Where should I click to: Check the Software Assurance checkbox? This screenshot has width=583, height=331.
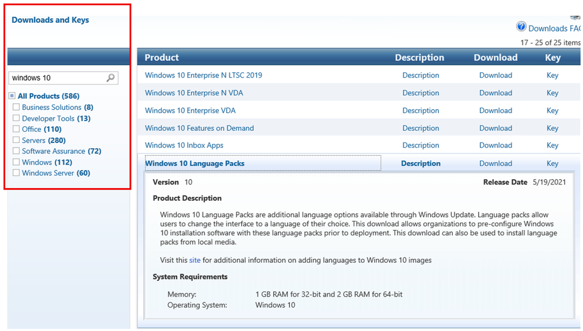[x=16, y=151]
